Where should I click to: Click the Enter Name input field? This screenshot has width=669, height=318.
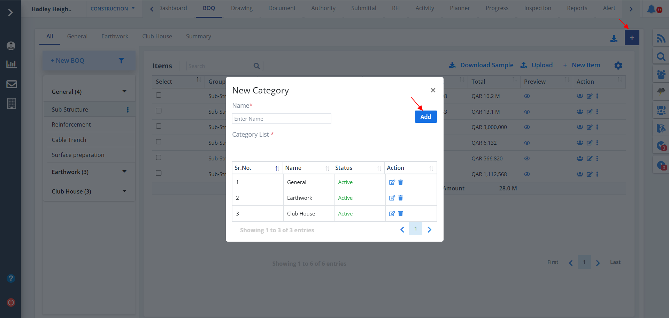282,119
